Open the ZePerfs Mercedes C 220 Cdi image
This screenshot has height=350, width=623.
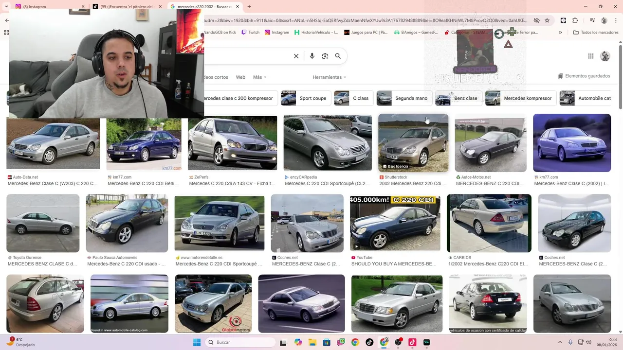tap(232, 143)
